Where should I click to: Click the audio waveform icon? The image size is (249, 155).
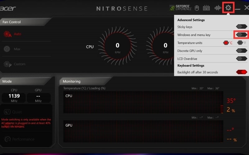(x=218, y=8)
